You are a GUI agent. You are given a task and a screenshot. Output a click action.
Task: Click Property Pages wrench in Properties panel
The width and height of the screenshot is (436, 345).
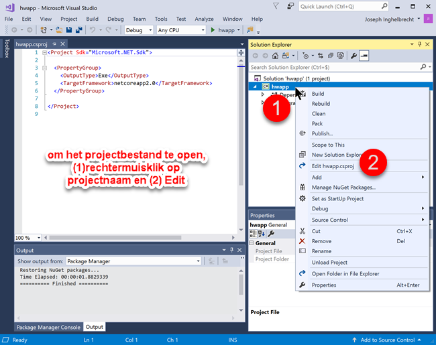click(x=271, y=234)
